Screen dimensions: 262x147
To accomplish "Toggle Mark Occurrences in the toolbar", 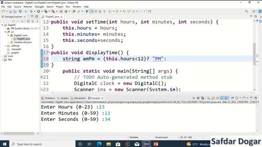I will click(91, 11).
